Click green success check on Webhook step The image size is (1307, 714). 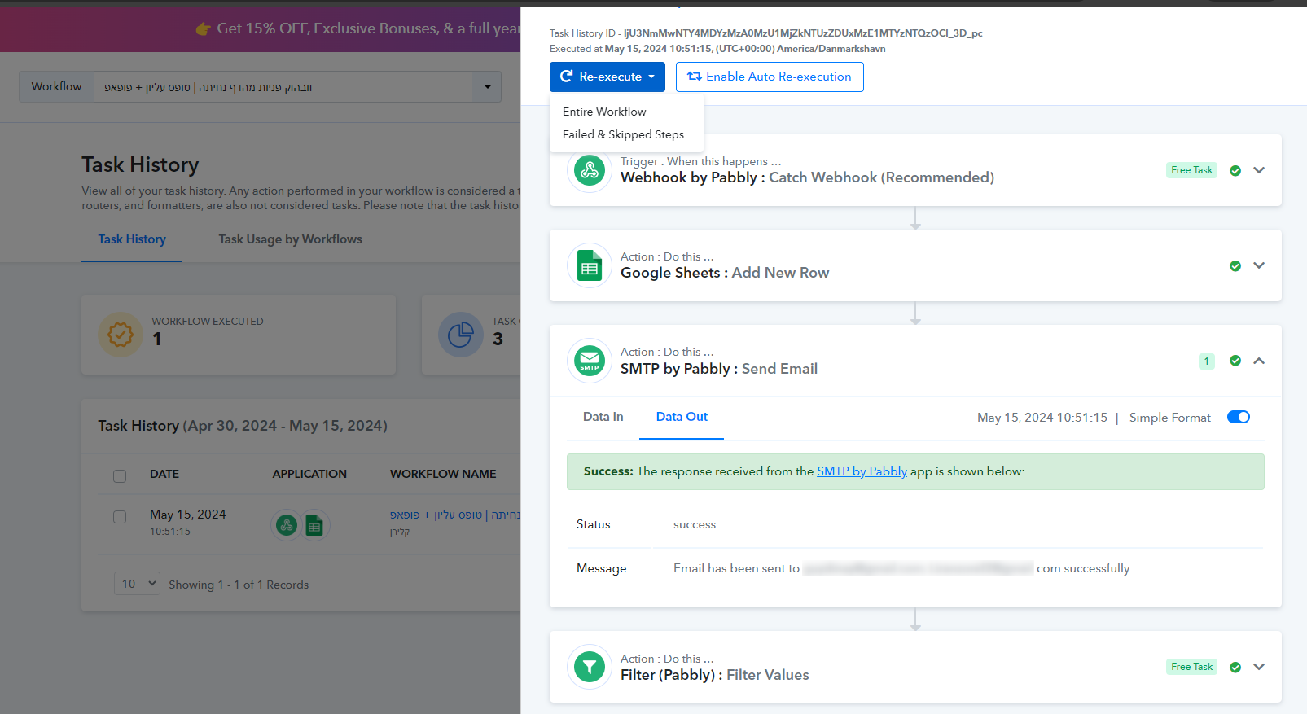pos(1235,171)
